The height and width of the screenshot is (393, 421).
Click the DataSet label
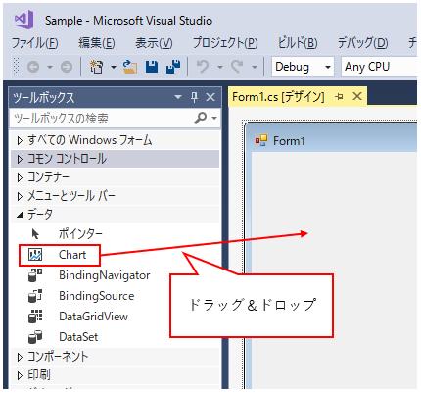78,337
